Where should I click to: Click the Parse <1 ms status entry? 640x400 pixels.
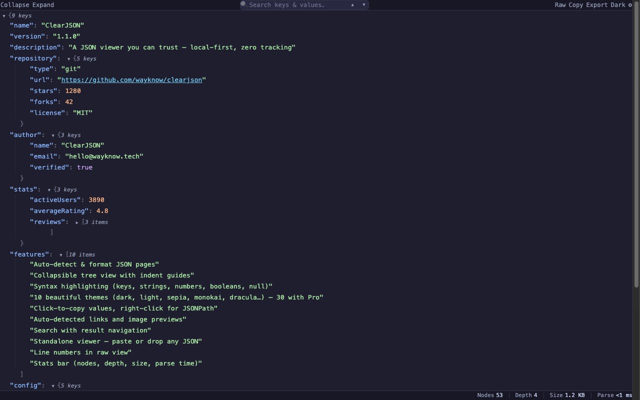614,395
